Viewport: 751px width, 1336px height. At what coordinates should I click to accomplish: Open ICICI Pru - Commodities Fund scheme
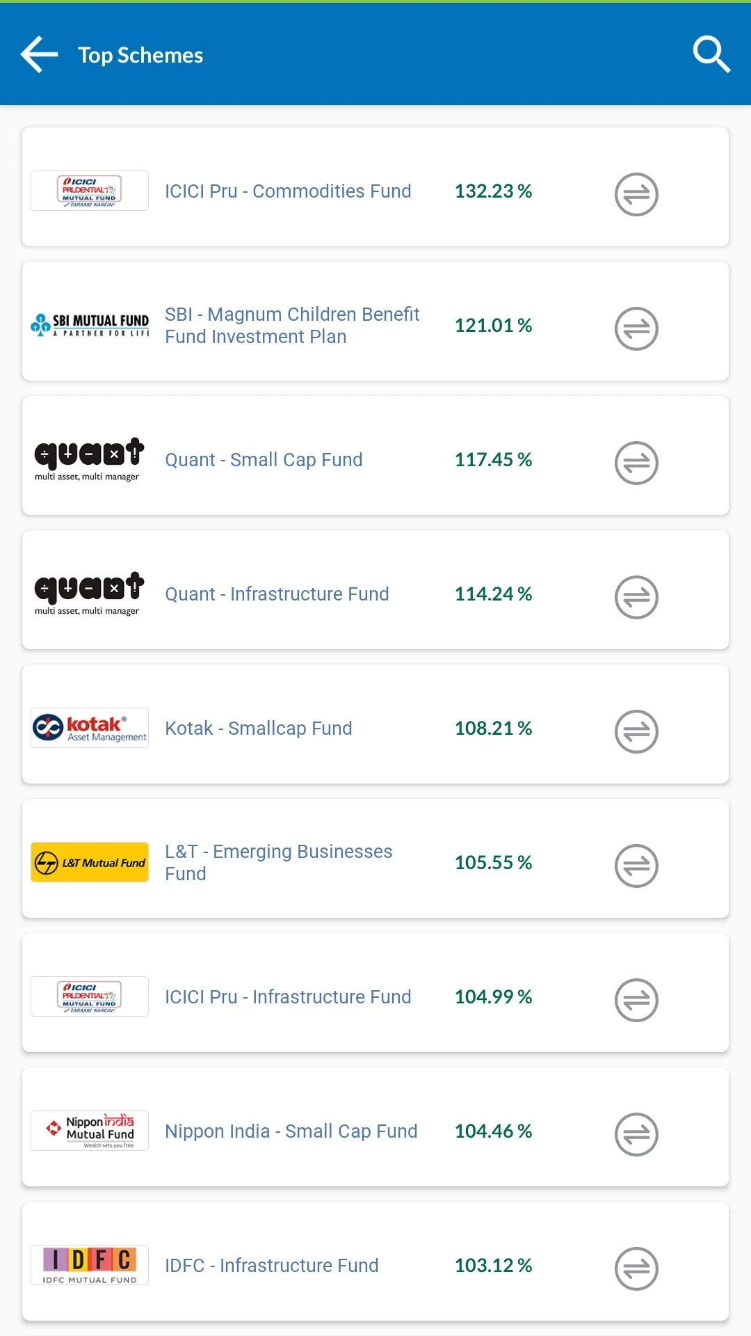(288, 191)
